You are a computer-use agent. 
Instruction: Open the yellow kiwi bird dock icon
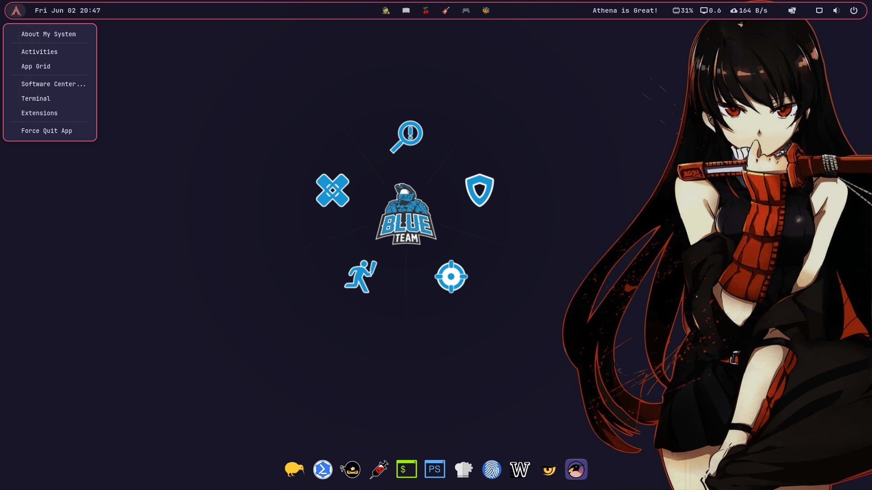[x=293, y=469]
